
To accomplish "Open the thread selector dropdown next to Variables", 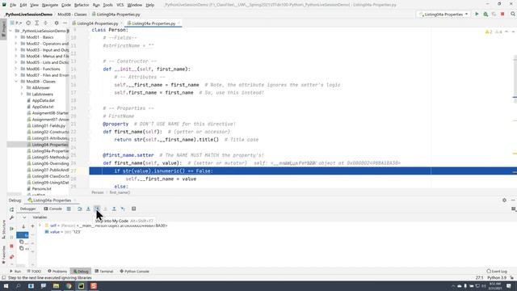I will pyautogui.click(x=24, y=217).
